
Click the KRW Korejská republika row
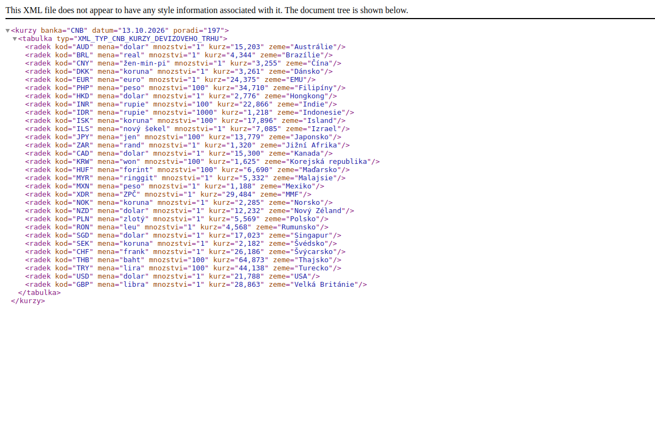click(x=203, y=162)
